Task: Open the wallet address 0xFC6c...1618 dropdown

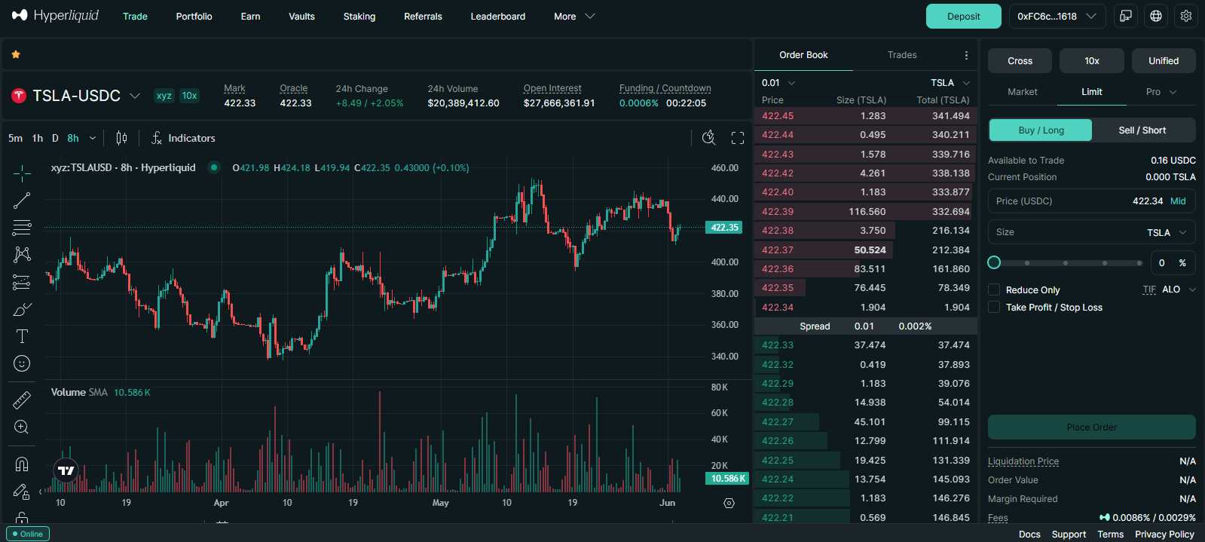Action: [x=1057, y=16]
